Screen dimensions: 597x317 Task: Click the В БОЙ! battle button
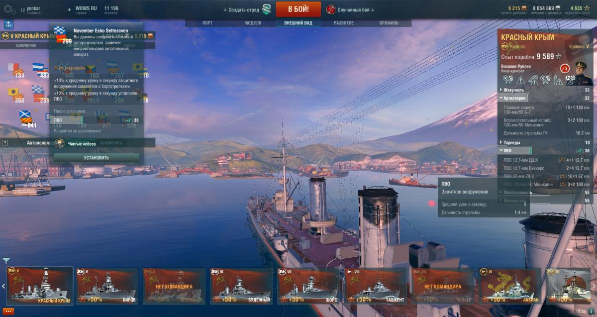298,9
